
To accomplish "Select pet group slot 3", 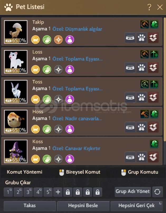I will click(28, 192).
